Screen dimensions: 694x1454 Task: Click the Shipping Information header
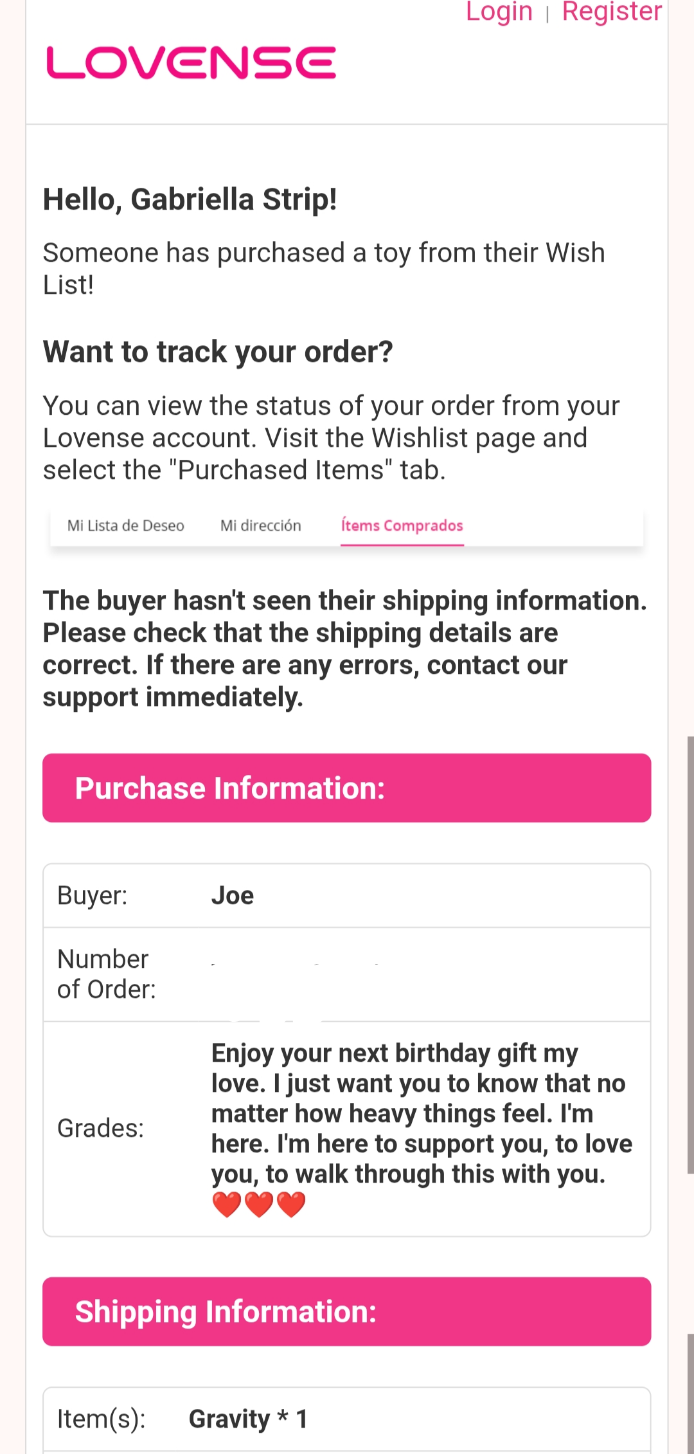(x=347, y=1311)
